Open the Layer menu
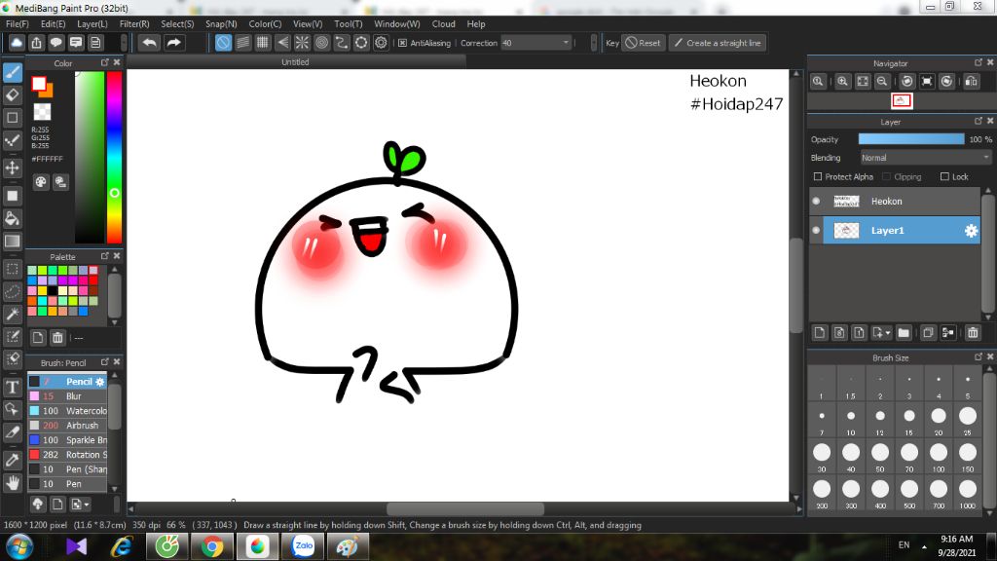The image size is (997, 561). (x=92, y=23)
